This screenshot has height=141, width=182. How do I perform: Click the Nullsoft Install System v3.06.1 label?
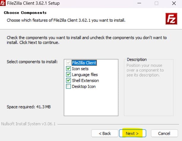coord(28,124)
